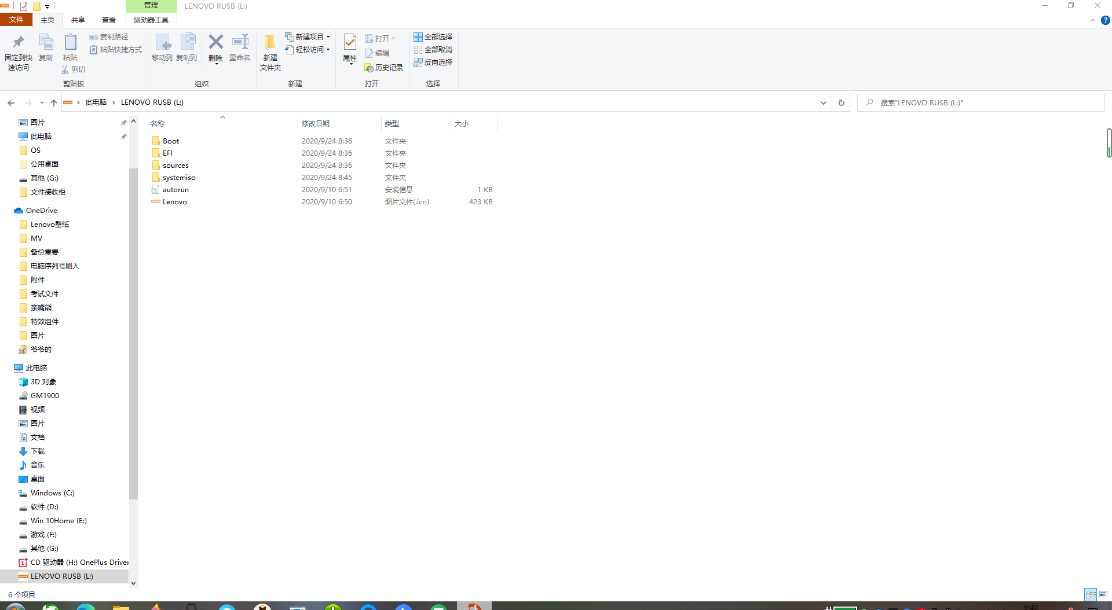Click 编辑 in the open group

pyautogui.click(x=377, y=53)
